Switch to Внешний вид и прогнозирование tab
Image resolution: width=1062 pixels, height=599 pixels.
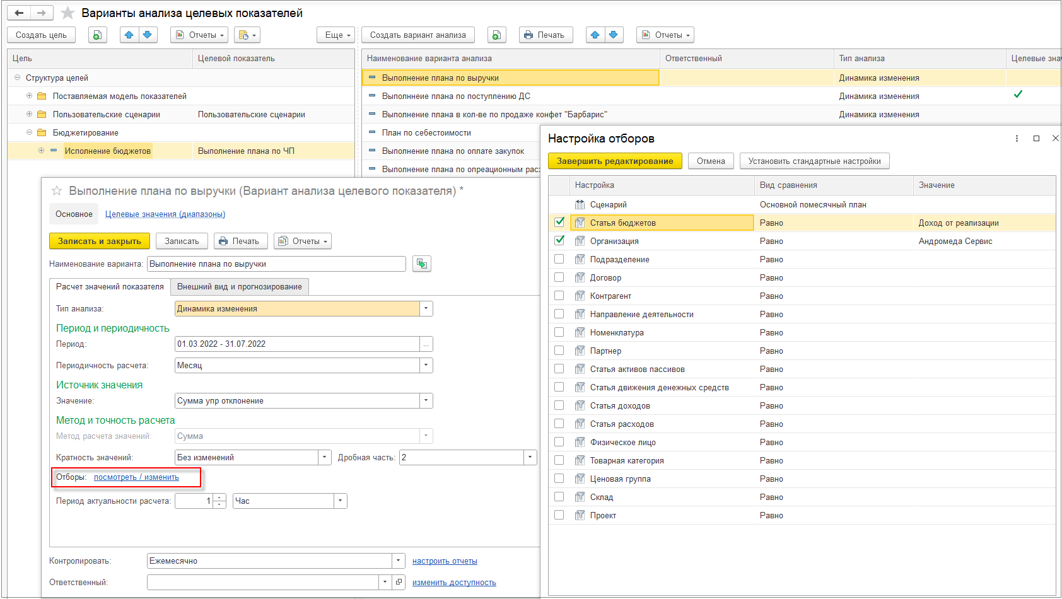coord(239,287)
